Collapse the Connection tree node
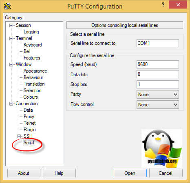 tap(11, 104)
